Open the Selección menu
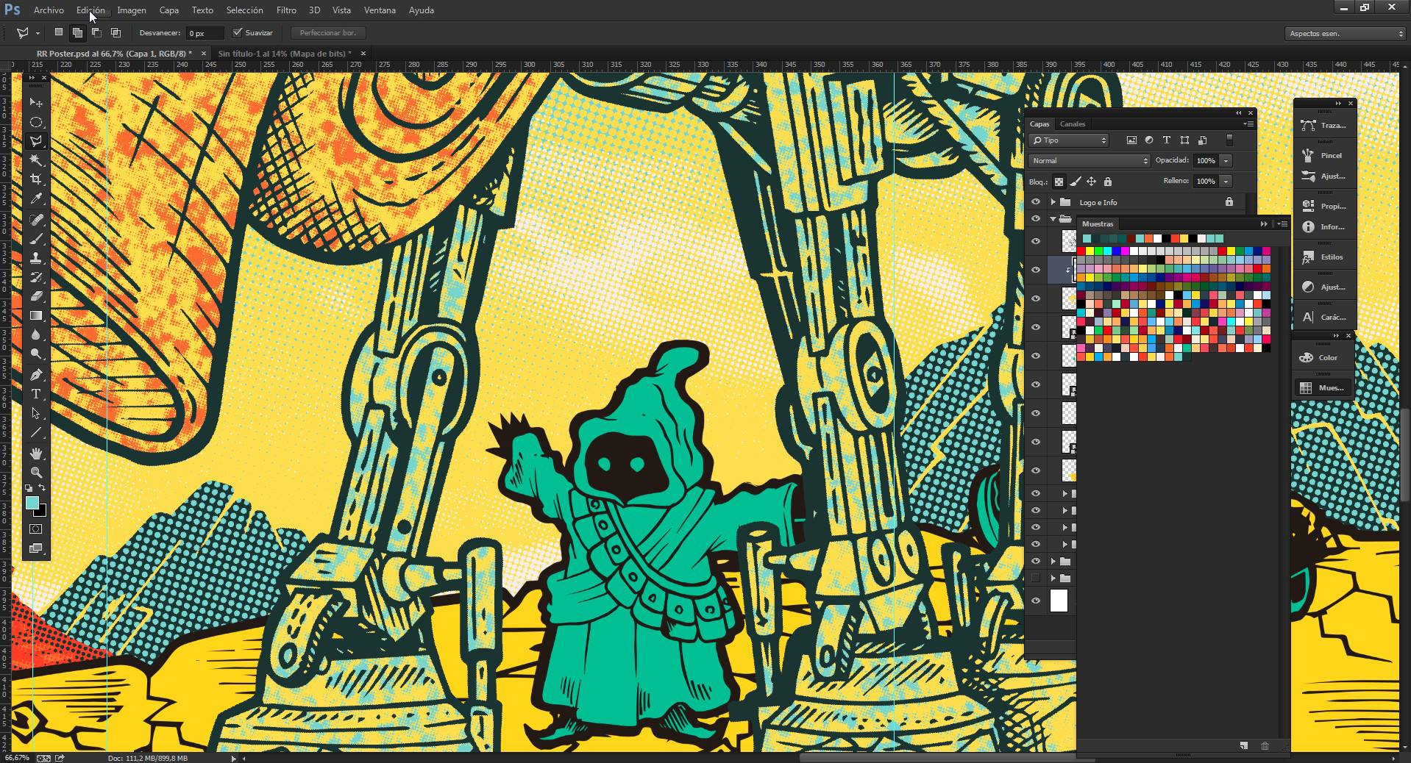The width and height of the screenshot is (1411, 763). tap(245, 10)
